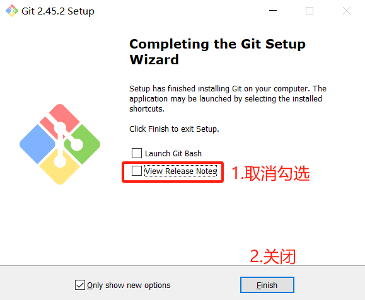Image resolution: width=365 pixels, height=300 pixels.
Task: Click the Finish button
Action: click(267, 285)
